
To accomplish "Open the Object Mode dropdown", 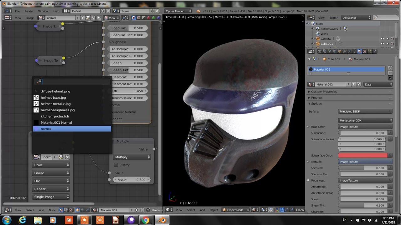I will click(x=236, y=210).
